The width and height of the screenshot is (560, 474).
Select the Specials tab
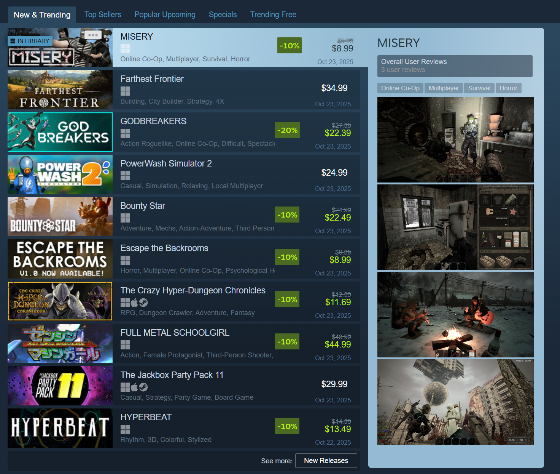point(223,14)
